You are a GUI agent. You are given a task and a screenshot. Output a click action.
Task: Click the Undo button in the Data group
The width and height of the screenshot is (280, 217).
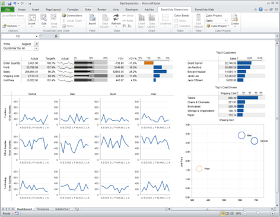pos(128,15)
